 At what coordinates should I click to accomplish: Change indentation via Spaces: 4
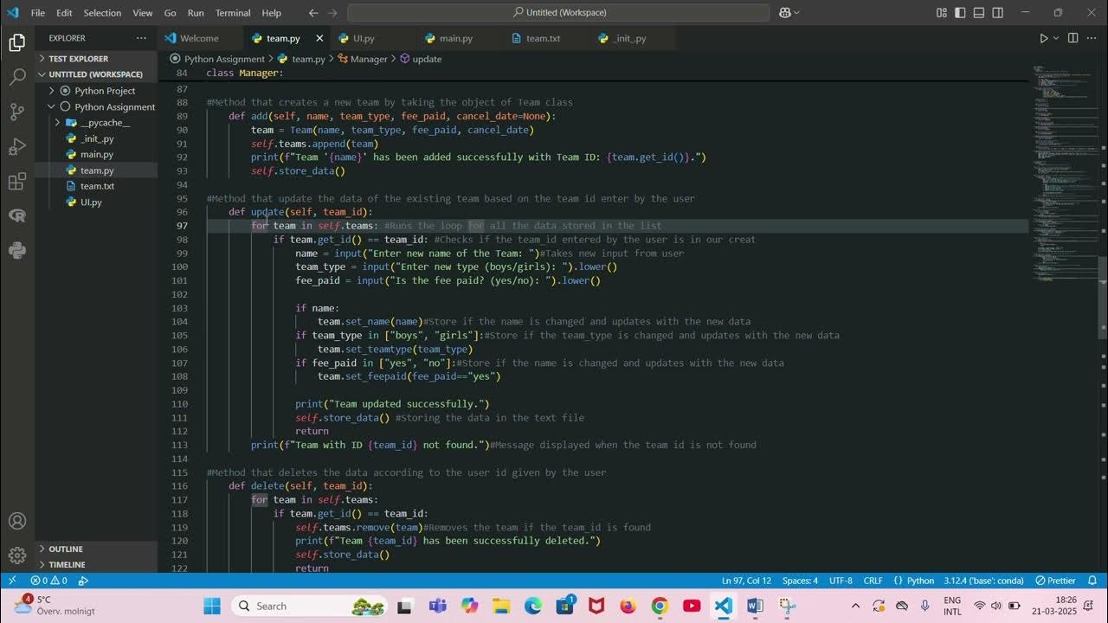[x=800, y=581]
